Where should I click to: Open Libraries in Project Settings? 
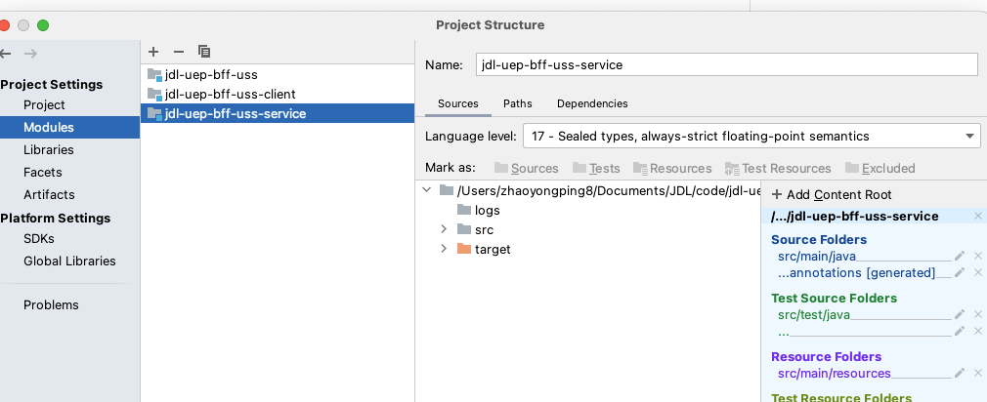[x=49, y=149]
